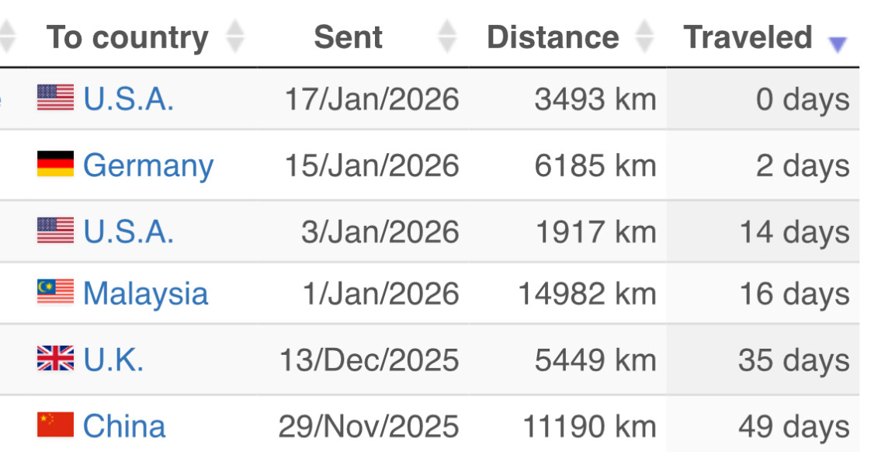871x452 pixels.
Task: Click the Distance column header
Action: [553, 37]
